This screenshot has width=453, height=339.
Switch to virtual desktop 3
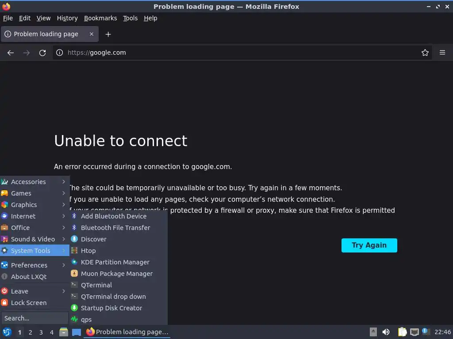(41, 332)
